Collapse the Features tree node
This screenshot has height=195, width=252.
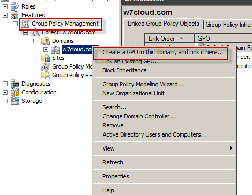[x=5, y=15]
